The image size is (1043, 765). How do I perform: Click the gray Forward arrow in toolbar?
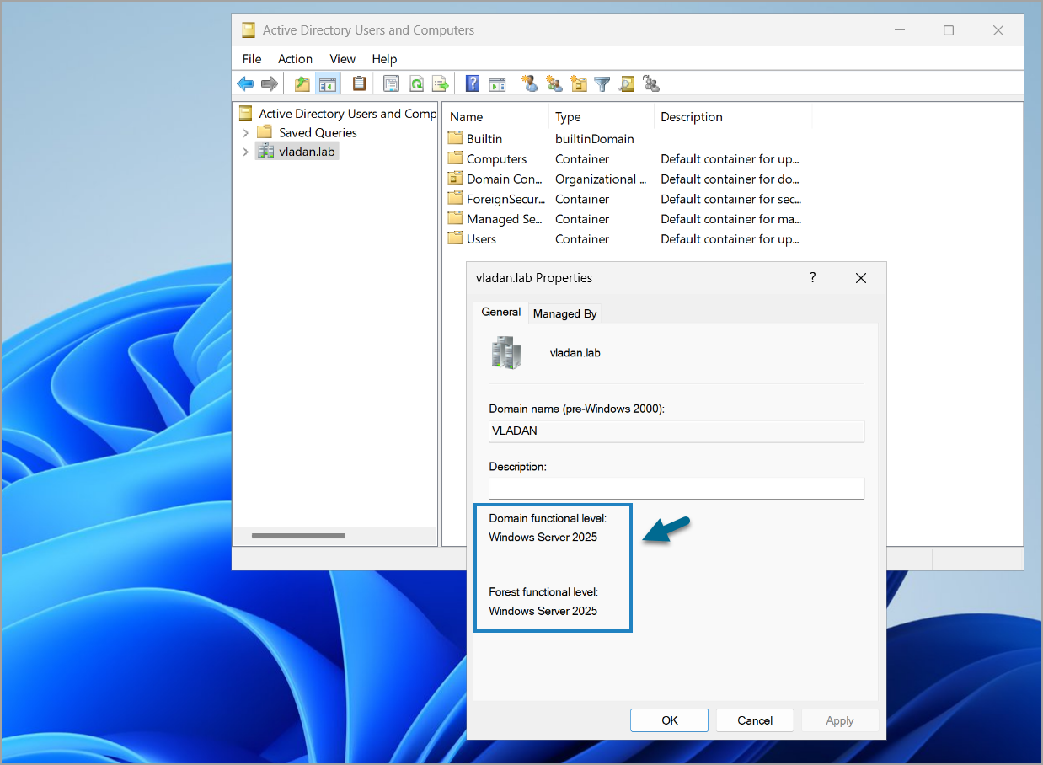[x=270, y=83]
